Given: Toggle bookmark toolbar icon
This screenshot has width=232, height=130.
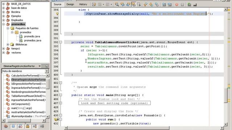Looking at the screenshot, I should coord(157,4).
